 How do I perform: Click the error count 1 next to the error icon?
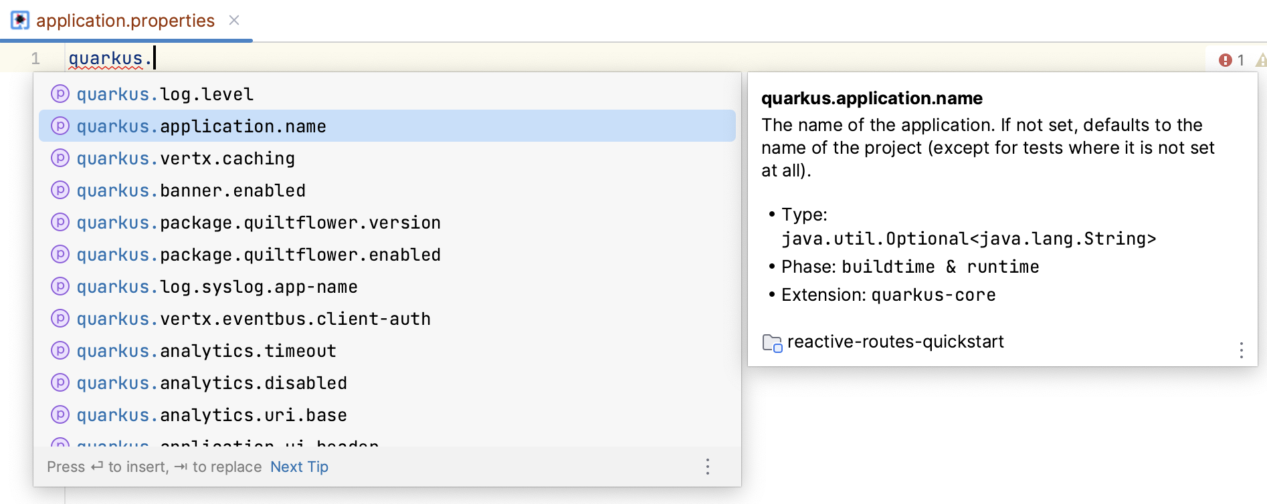[1241, 60]
